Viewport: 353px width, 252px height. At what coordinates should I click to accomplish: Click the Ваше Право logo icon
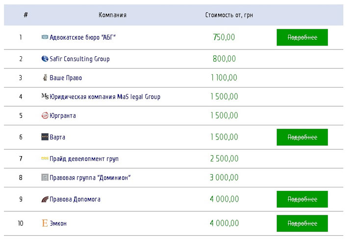pyautogui.click(x=45, y=78)
